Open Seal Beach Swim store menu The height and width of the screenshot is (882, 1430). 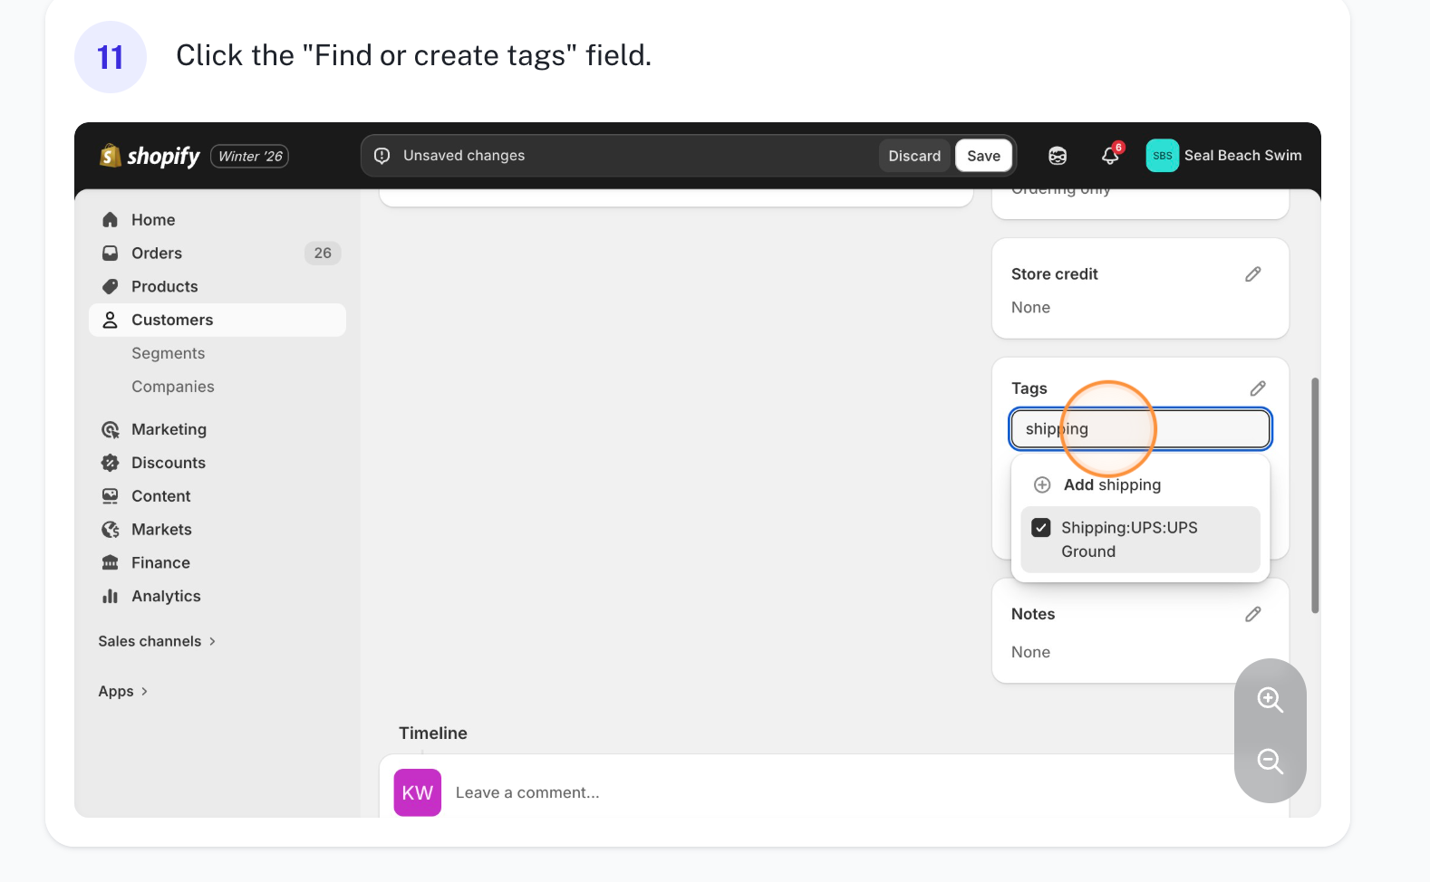1223,156
